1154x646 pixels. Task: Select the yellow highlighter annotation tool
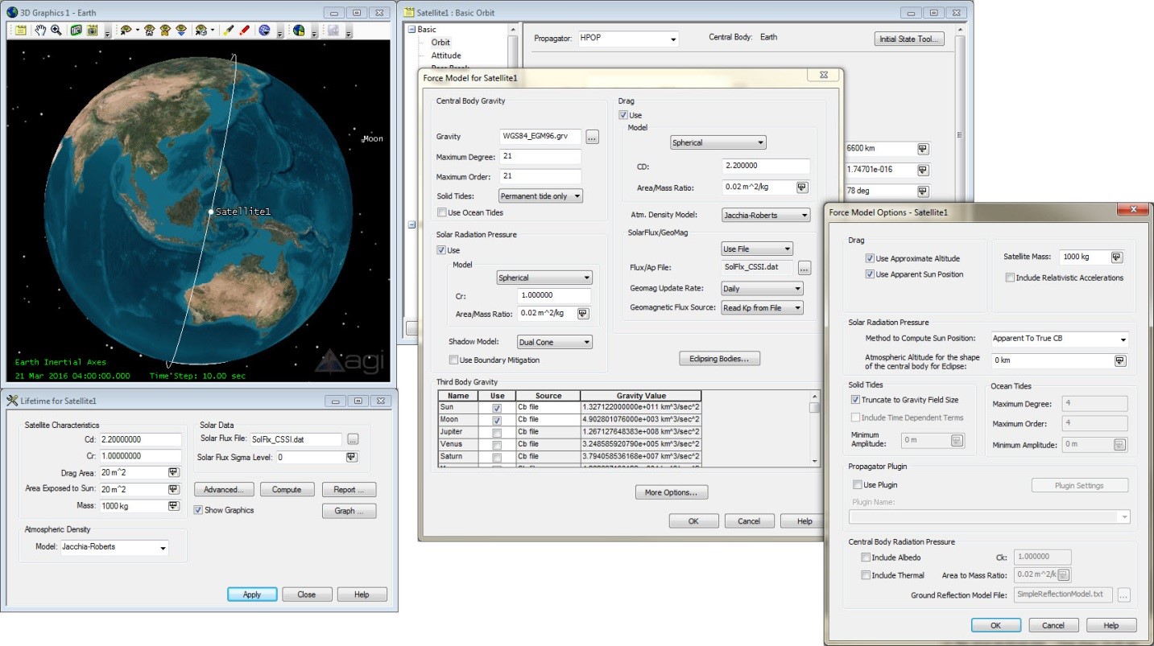(x=228, y=31)
